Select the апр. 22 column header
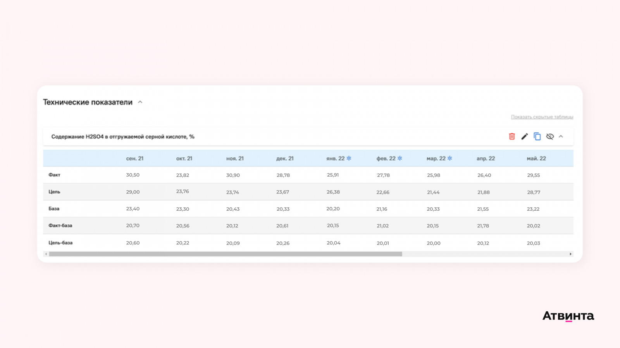 (486, 159)
